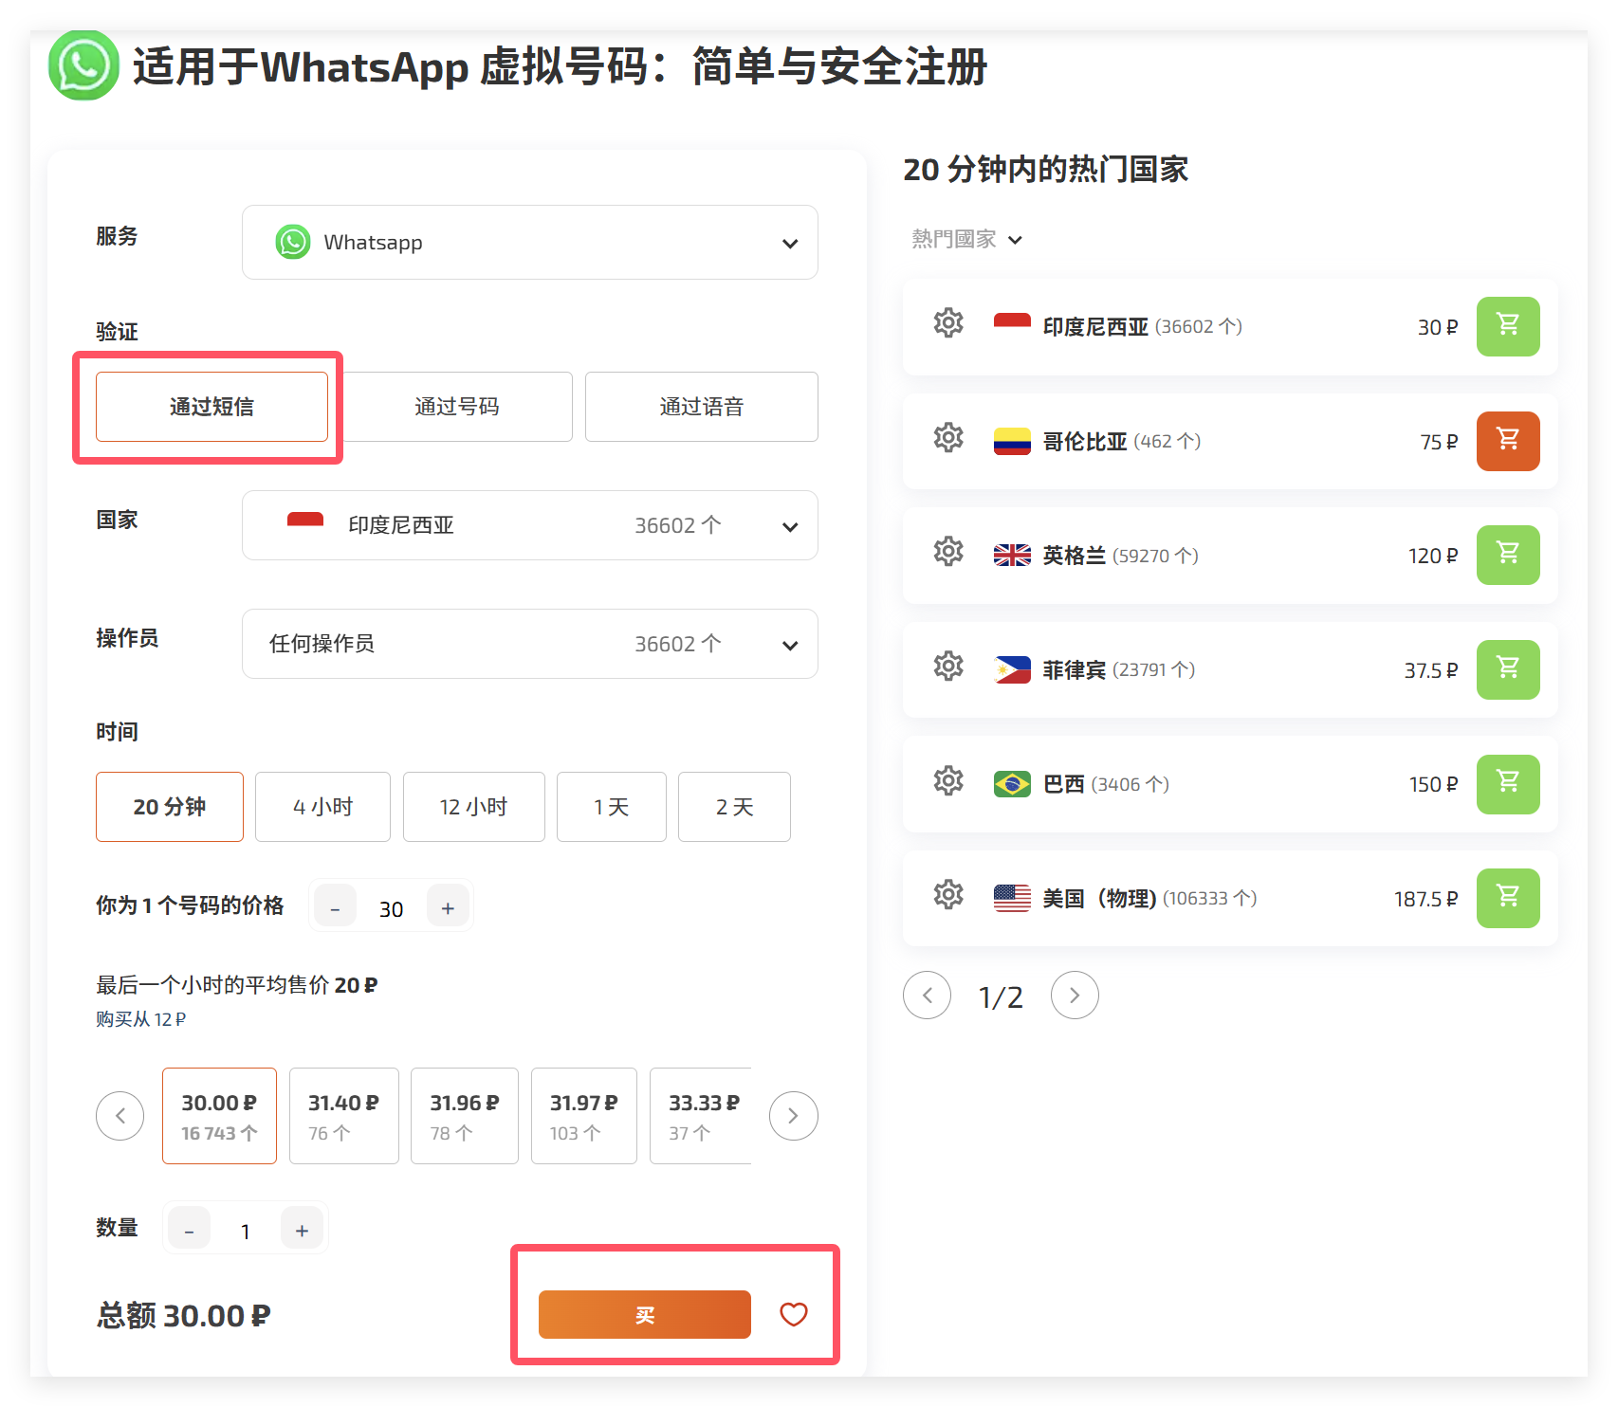Add Indonesia 30 ₽ number to cart
The image size is (1618, 1407).
[x=1508, y=327]
